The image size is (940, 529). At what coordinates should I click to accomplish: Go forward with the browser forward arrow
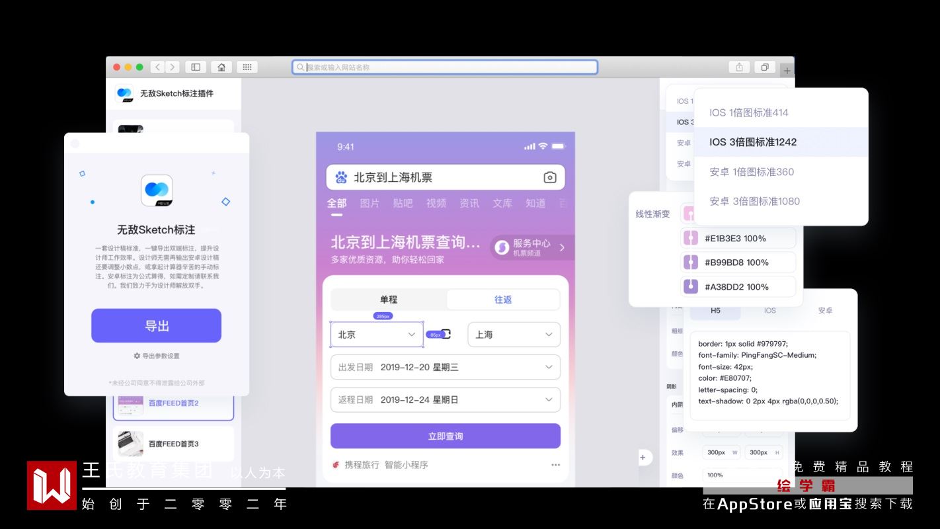click(x=173, y=67)
